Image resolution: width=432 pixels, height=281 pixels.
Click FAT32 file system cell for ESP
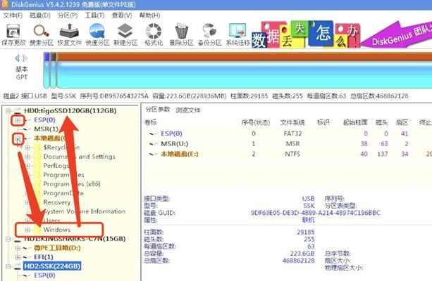point(292,133)
